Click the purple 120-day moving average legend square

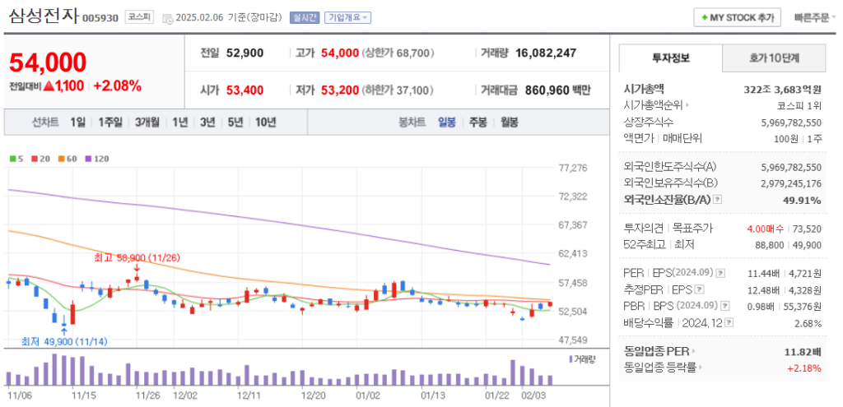click(x=88, y=159)
